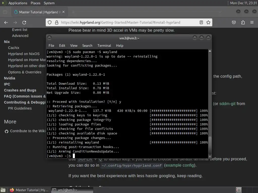Click Contribute to the Wiki link

pos(28,131)
